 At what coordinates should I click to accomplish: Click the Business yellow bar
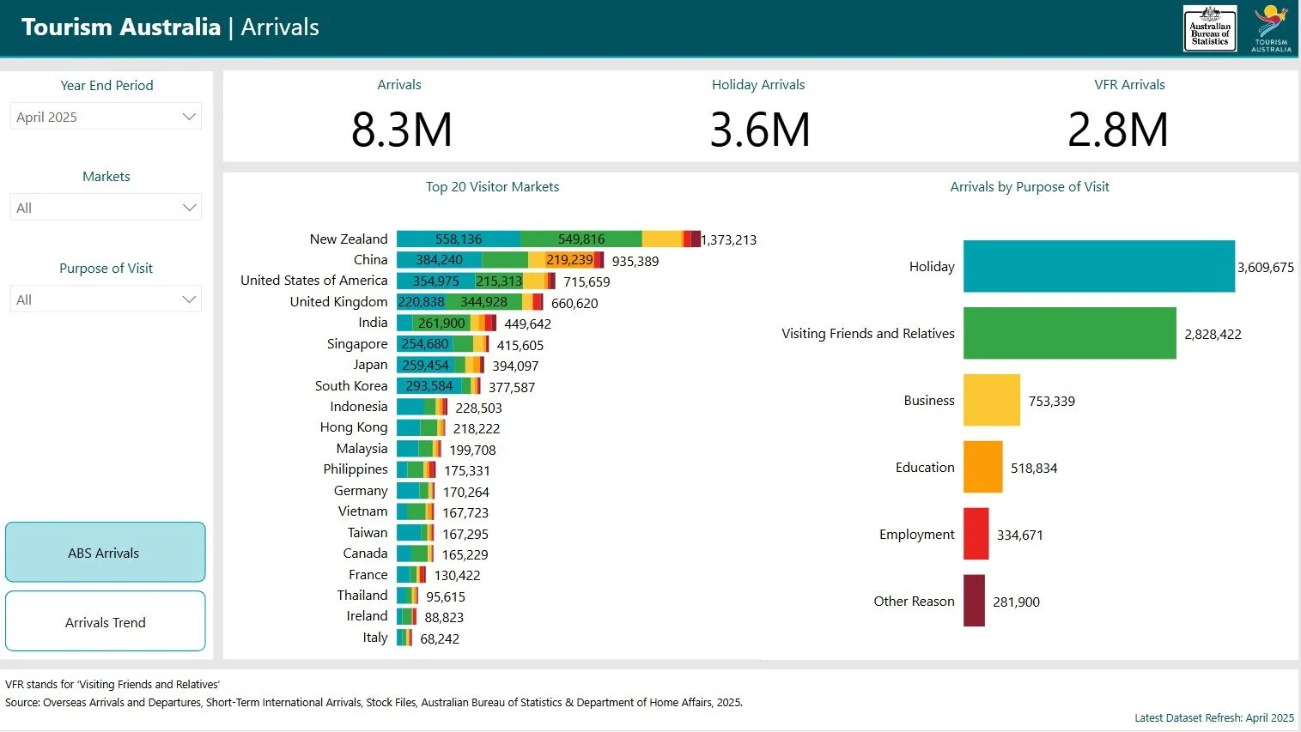(992, 400)
